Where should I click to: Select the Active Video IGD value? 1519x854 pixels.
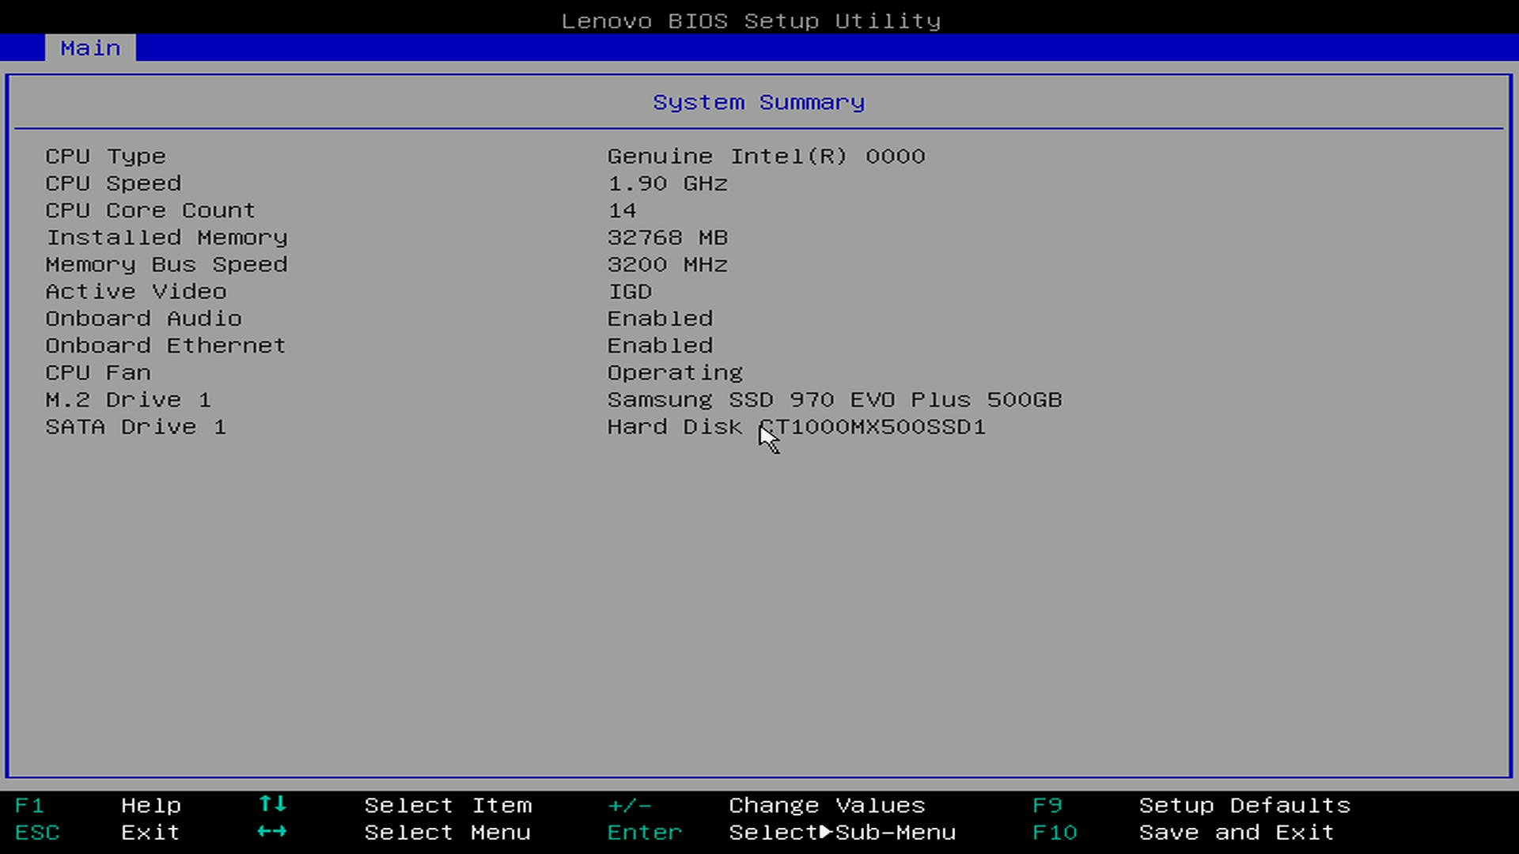click(630, 292)
